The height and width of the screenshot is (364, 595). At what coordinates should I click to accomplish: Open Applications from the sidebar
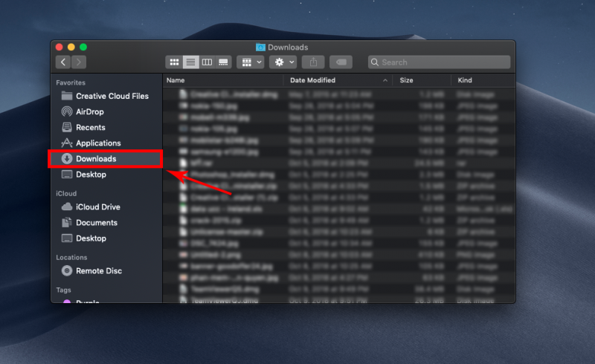[97, 143]
